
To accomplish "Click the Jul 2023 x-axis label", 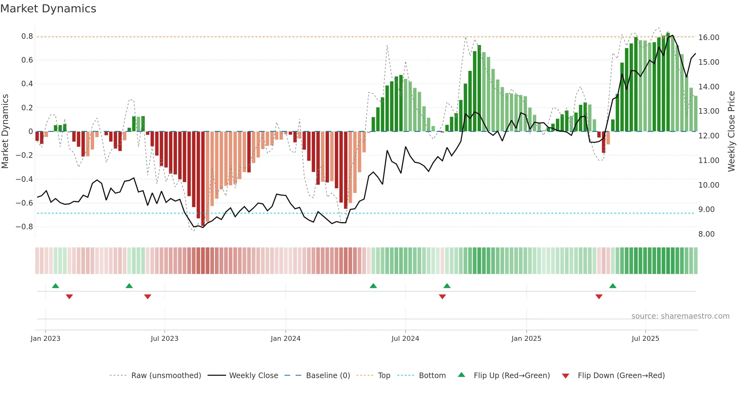I will pyautogui.click(x=165, y=338).
